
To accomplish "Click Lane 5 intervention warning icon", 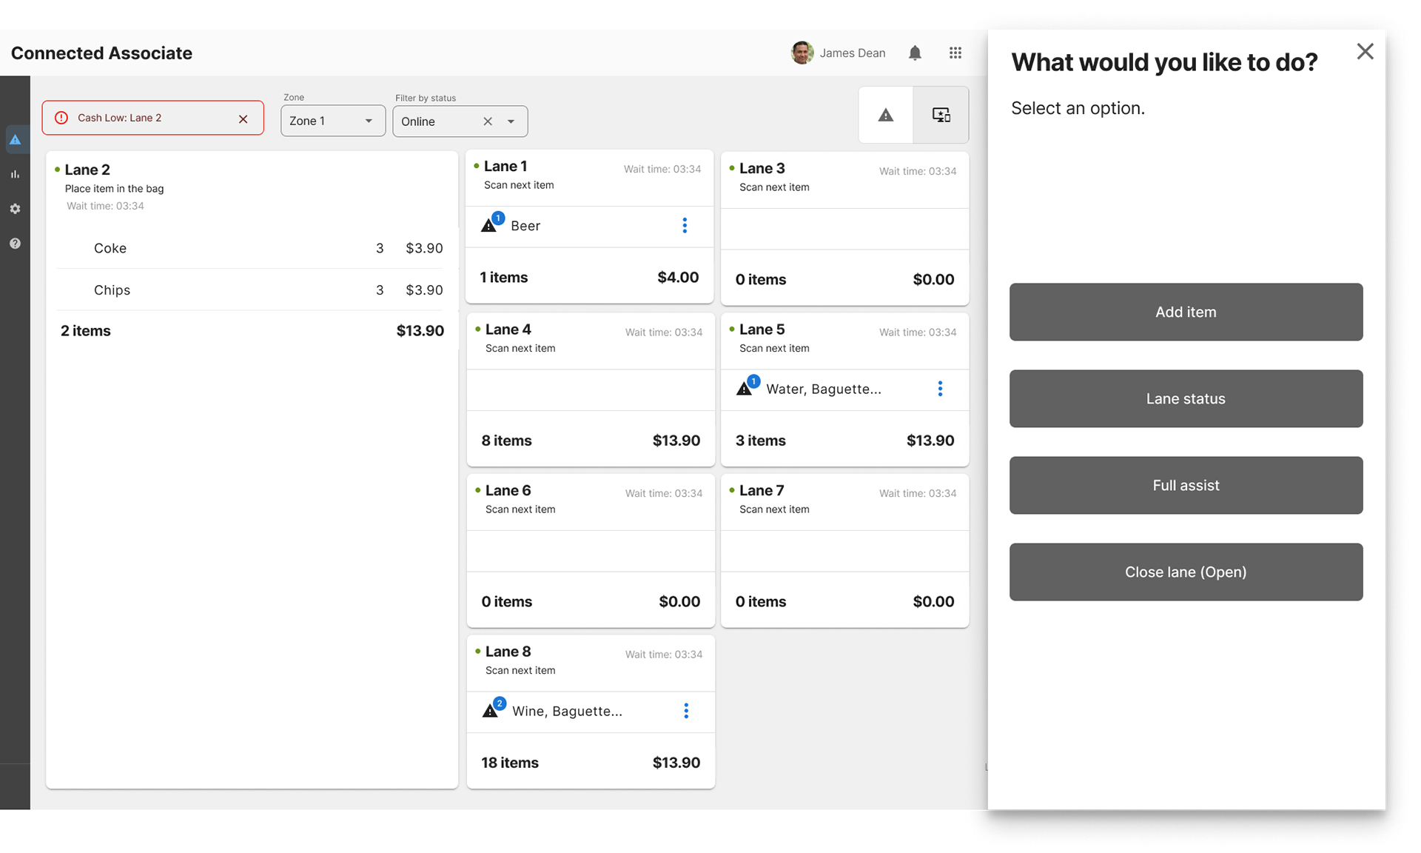I will point(745,388).
